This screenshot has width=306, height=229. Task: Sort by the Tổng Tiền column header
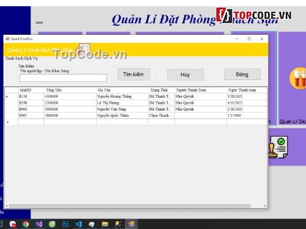[70, 90]
